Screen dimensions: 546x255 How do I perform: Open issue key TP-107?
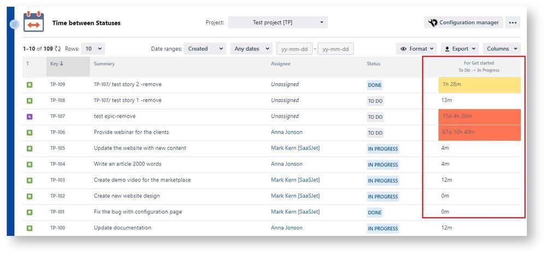[x=57, y=116]
